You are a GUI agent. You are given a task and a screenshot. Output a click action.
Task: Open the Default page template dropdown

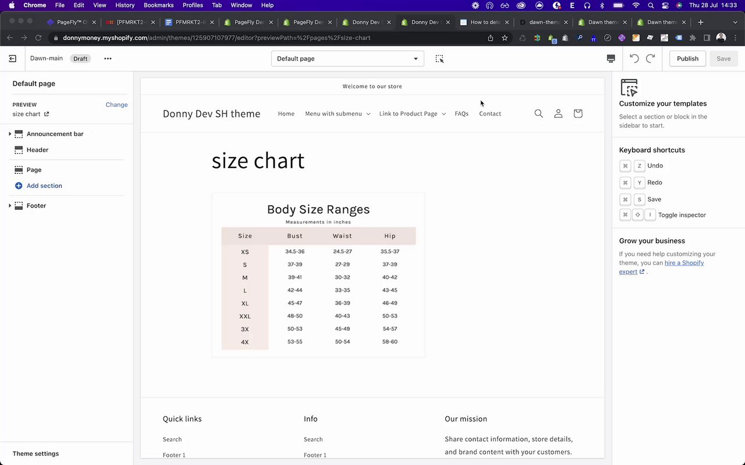pos(347,59)
